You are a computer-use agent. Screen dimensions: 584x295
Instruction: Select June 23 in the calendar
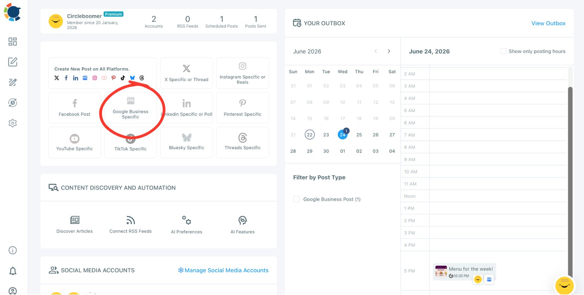326,135
